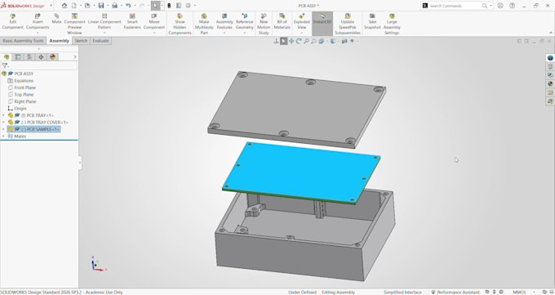This screenshot has height=295, width=555.
Task: Open the Help question mark icon
Action: click(513, 6)
